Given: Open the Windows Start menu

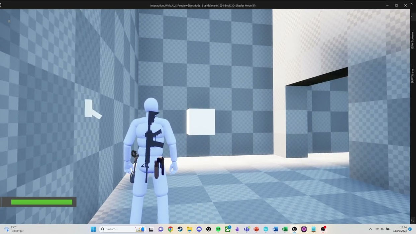Looking at the screenshot, I should click(93, 229).
